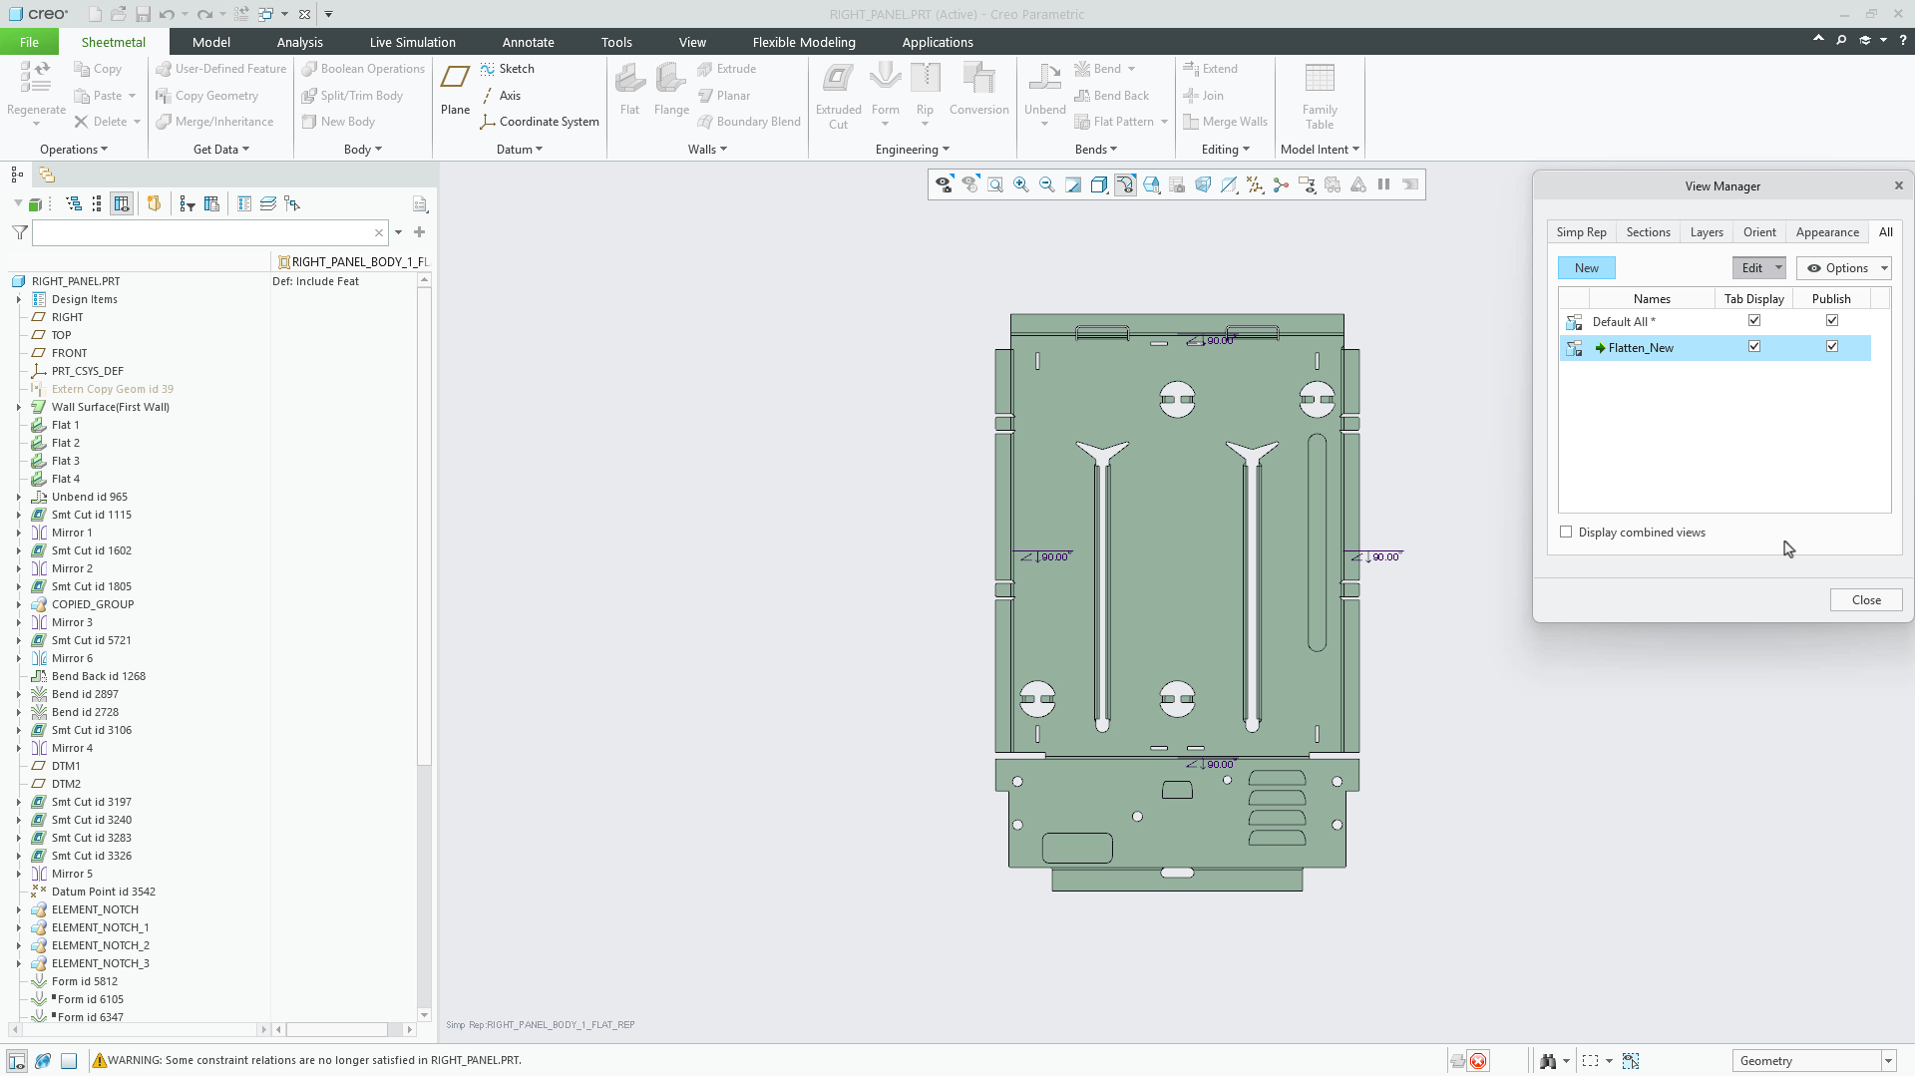Click Close button in View Manager
Viewport: 1915px width, 1077px height.
(x=1866, y=600)
